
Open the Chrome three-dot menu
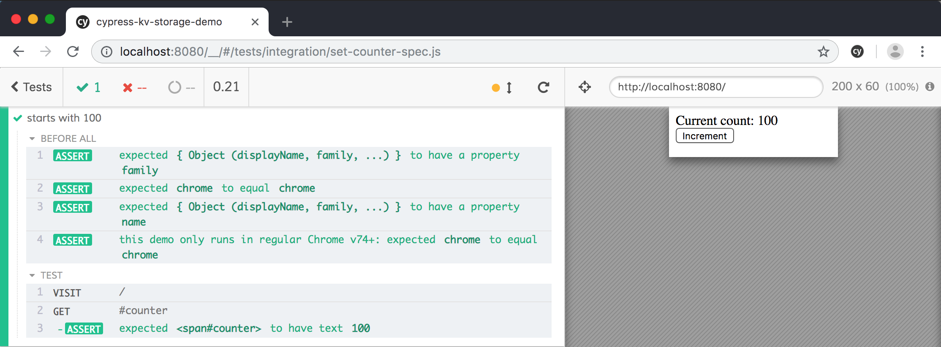point(922,52)
